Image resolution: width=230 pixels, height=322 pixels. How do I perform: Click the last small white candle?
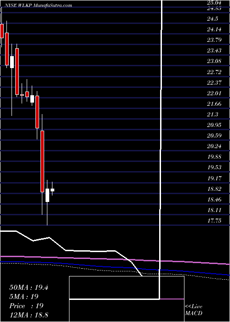[x=52, y=190]
